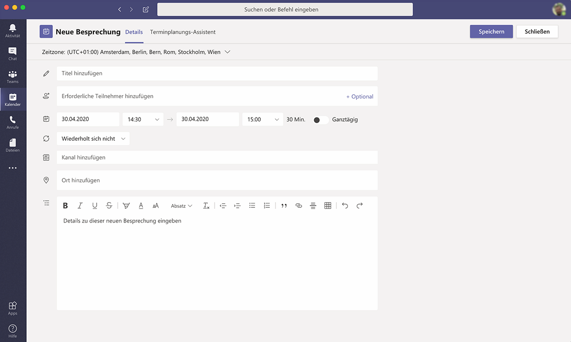Open the Chat section in the sidebar
571x342 pixels.
13,54
